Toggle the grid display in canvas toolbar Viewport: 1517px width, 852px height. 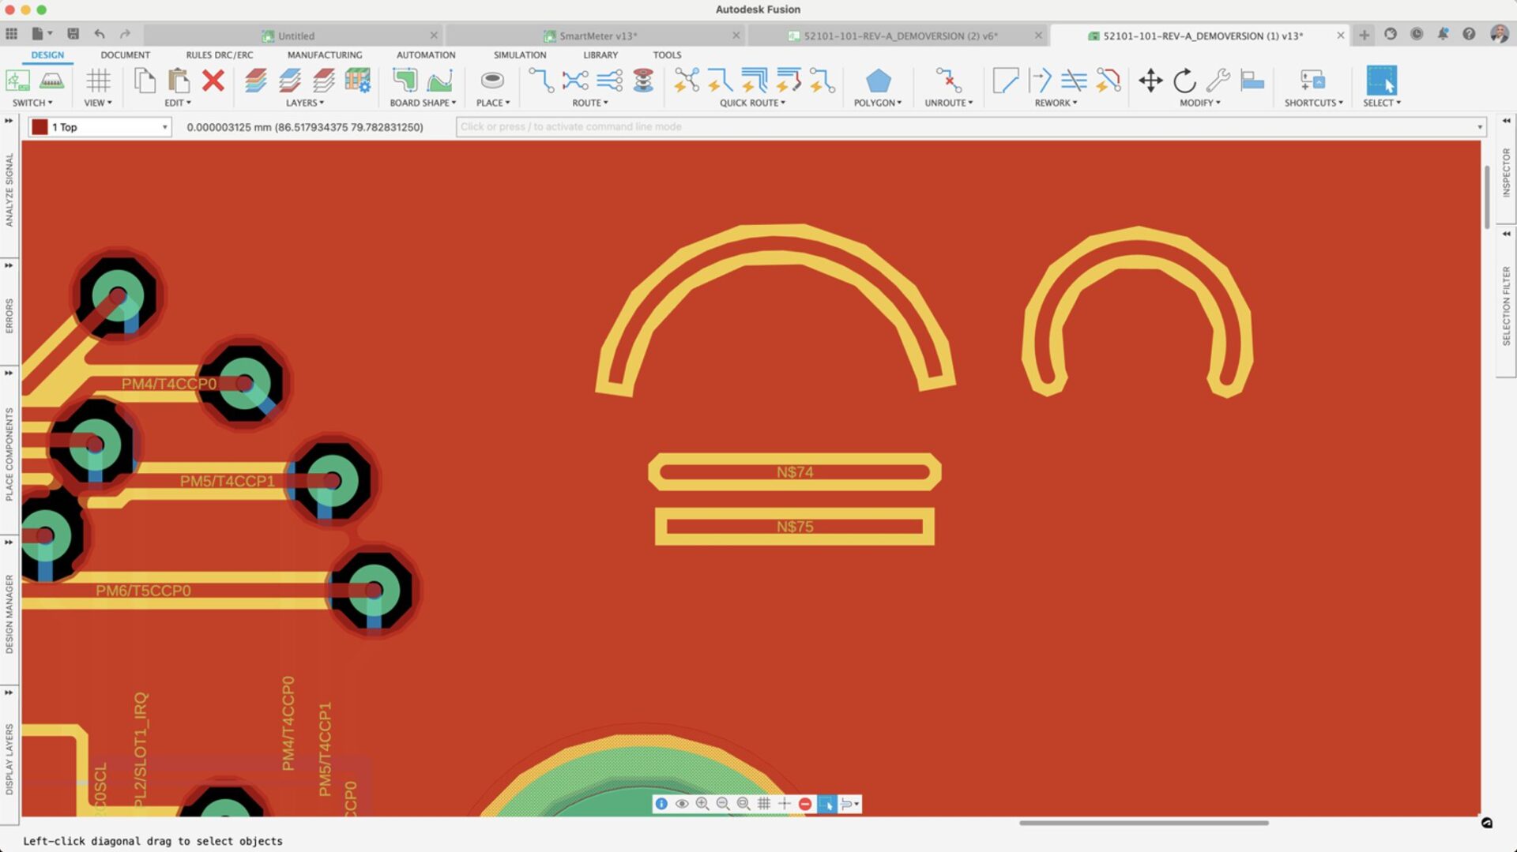pyautogui.click(x=764, y=804)
